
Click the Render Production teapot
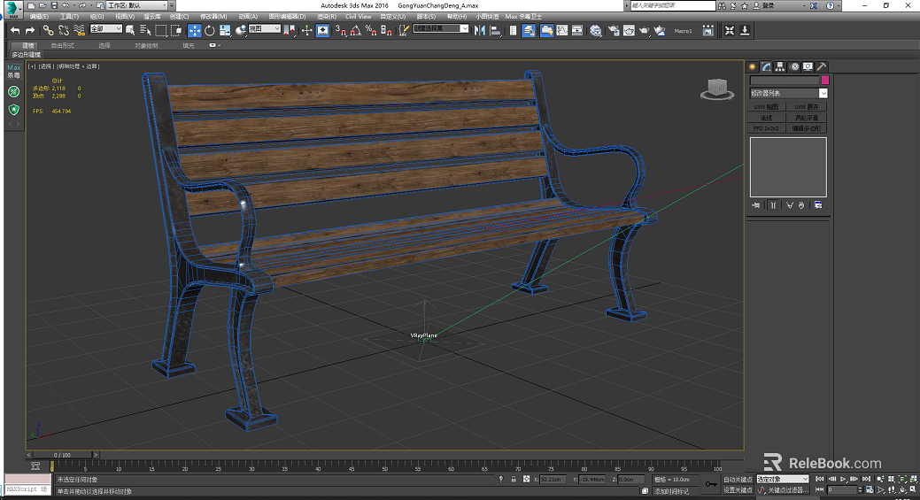click(x=645, y=30)
